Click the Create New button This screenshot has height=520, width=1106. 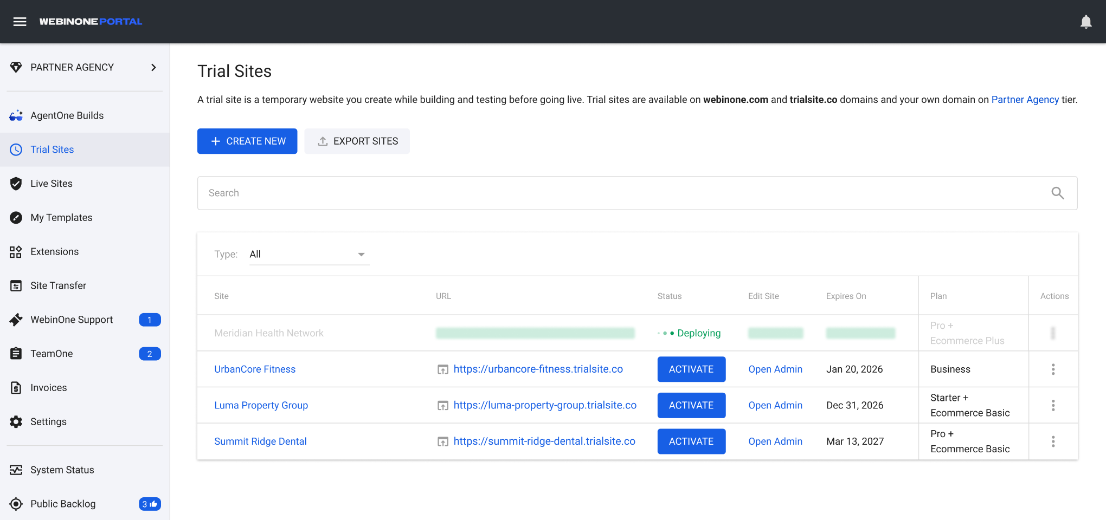tap(247, 141)
